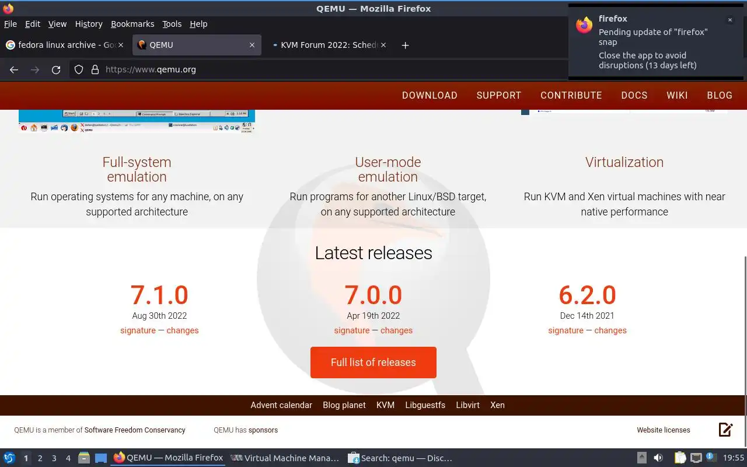Open DOWNLOAD in the site navigation

click(x=430, y=95)
